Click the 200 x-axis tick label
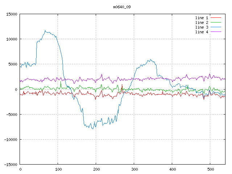Image resolution: width=232 pixels, height=174 pixels. pyautogui.click(x=96, y=169)
